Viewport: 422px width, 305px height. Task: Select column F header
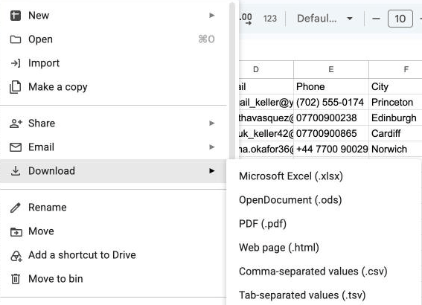click(395, 70)
